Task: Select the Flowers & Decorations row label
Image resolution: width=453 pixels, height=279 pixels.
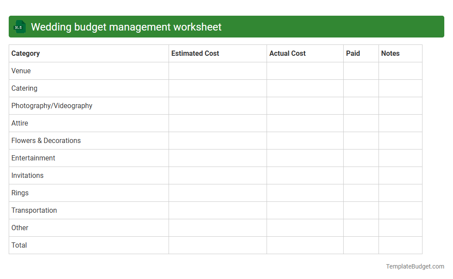Action: pos(46,140)
